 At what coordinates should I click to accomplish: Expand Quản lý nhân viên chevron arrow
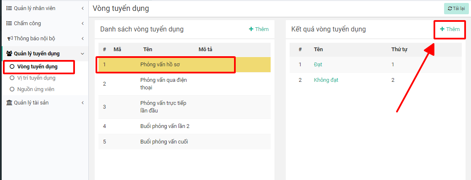82,8
